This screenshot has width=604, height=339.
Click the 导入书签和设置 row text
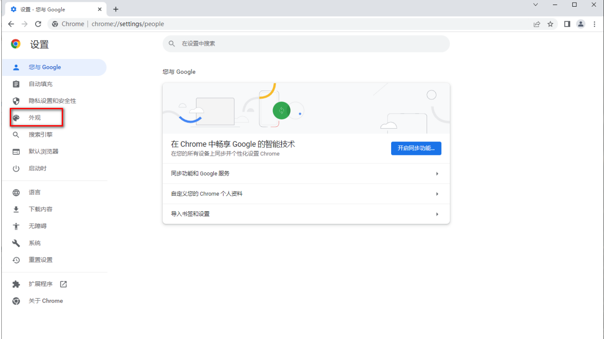tap(190, 214)
